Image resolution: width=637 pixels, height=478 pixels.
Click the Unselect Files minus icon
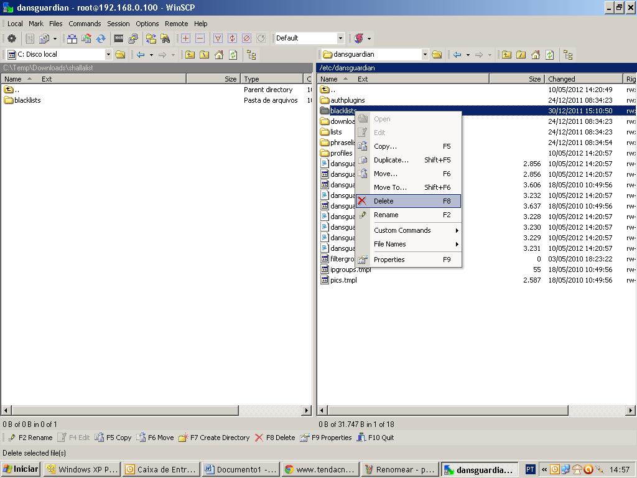[x=200, y=39]
